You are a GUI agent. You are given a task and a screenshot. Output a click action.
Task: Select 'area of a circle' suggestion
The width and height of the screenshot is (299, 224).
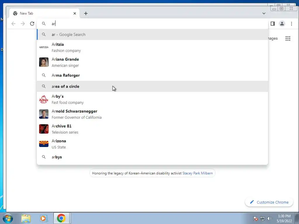[x=152, y=86]
